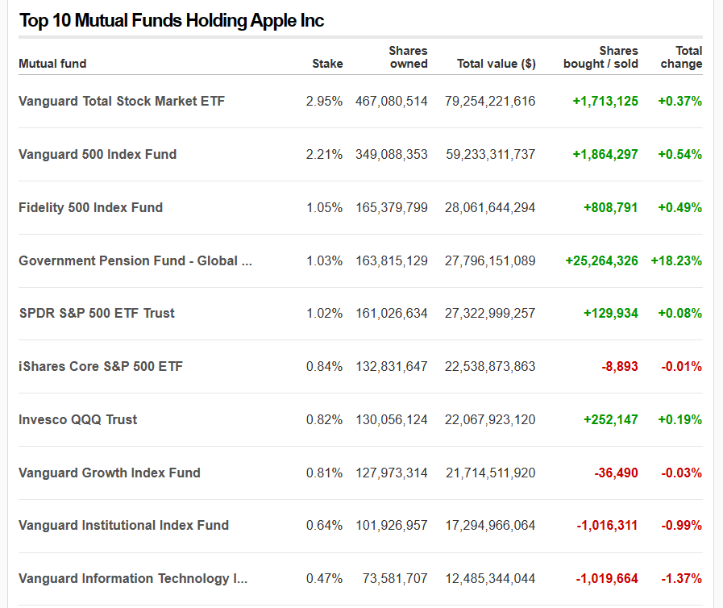Click the Shares bought / sold header
This screenshot has height=608, width=723.
[600, 57]
